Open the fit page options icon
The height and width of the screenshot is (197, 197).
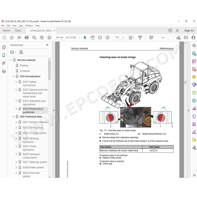click(131, 37)
